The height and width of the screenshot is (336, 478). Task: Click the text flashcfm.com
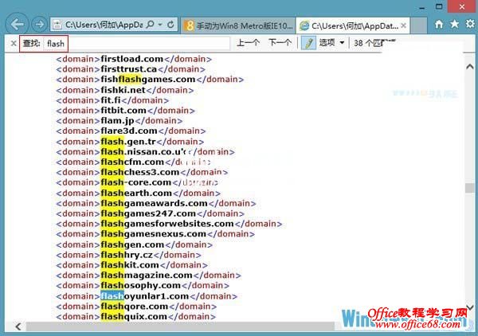point(132,162)
